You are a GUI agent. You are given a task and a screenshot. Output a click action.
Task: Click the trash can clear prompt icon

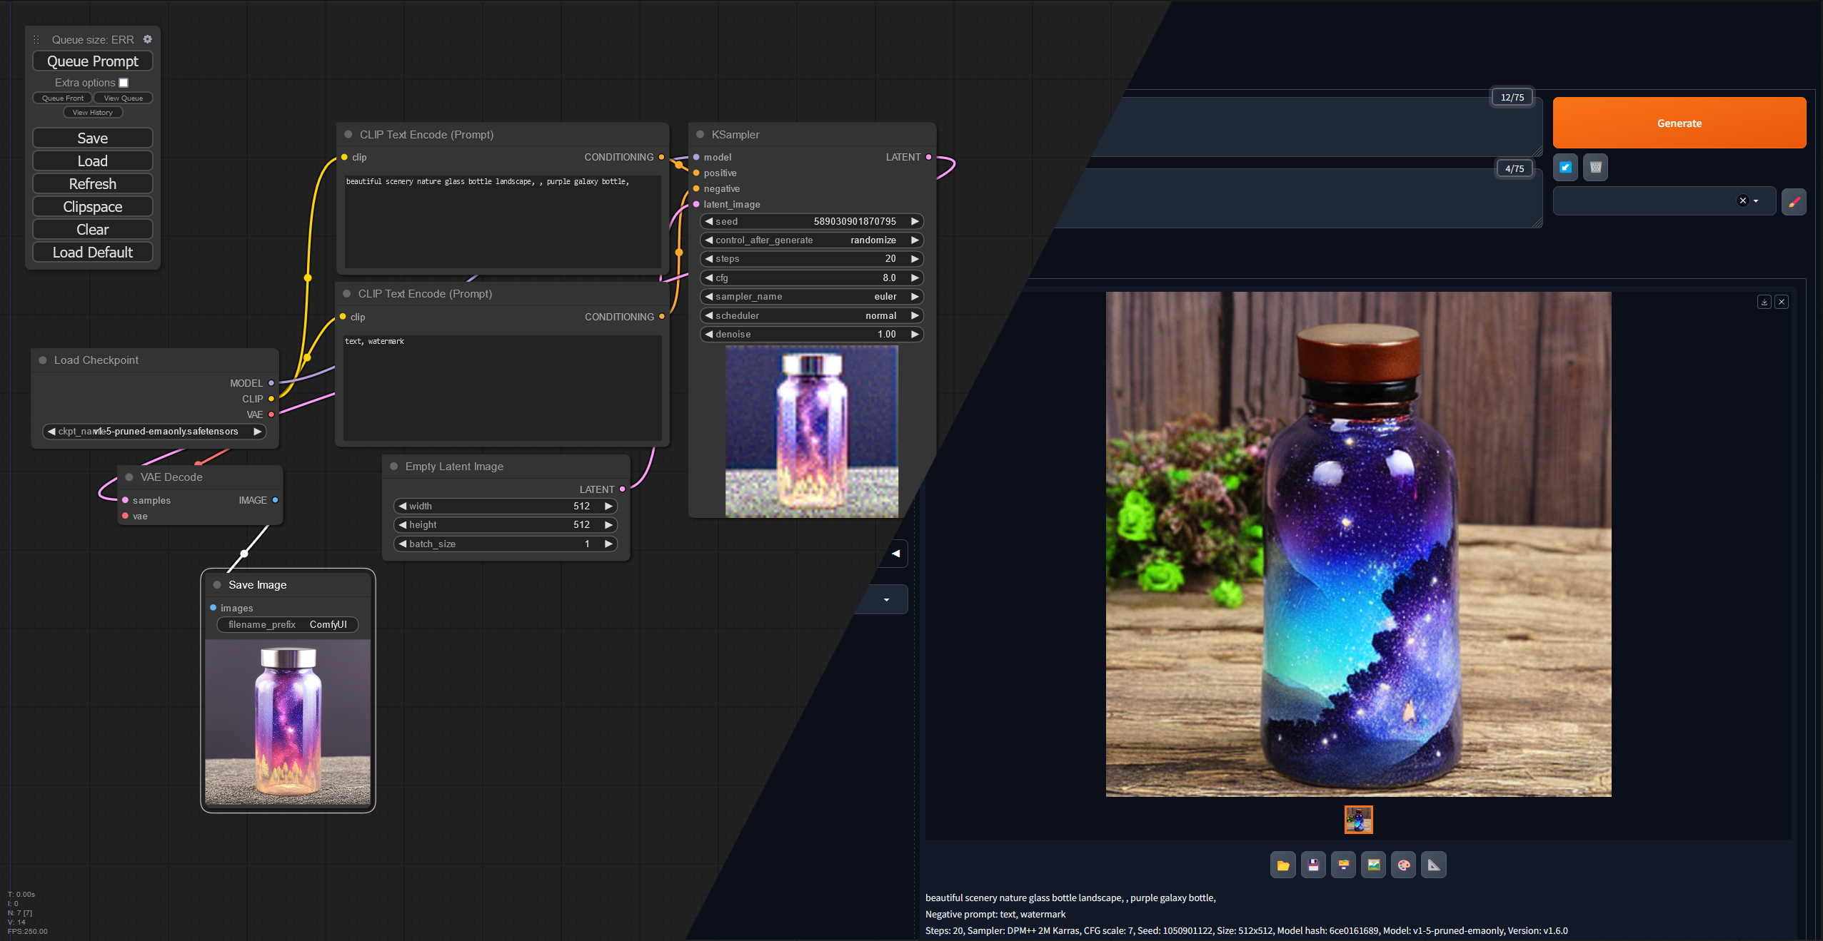tap(1595, 168)
